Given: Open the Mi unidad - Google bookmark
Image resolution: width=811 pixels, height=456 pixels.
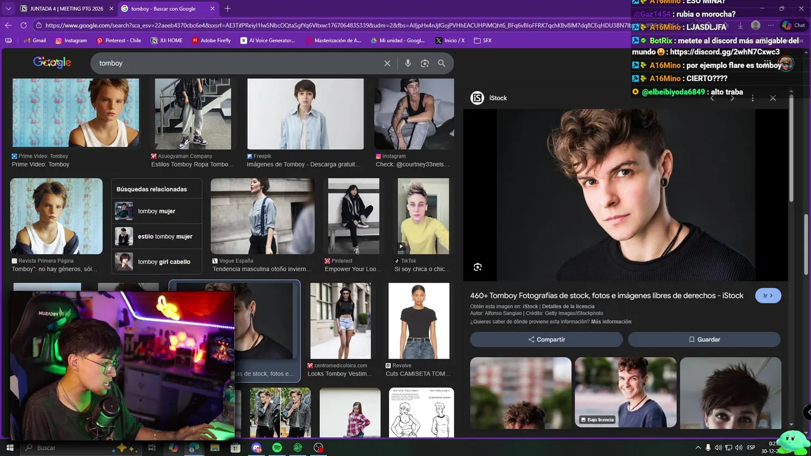Looking at the screenshot, I should tap(398, 41).
